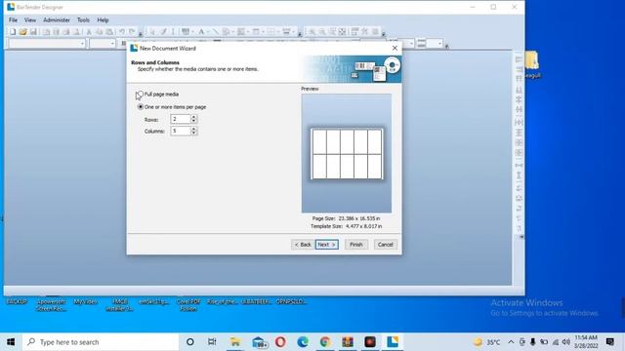
Task: Select the BACKUP desktop icon
Action: 18,302
